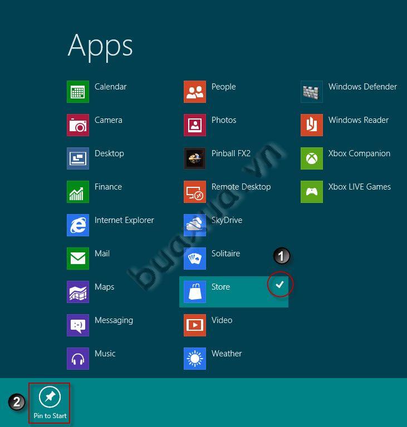This screenshot has height=427, width=407.
Task: Open the People app icon
Action: click(195, 92)
